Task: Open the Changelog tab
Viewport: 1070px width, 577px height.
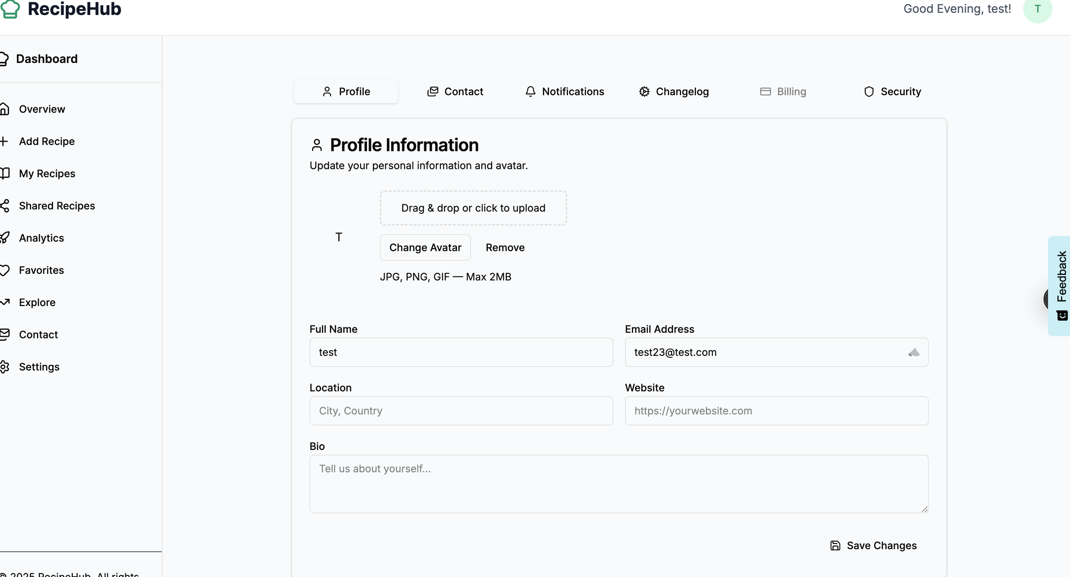Action: (x=674, y=92)
